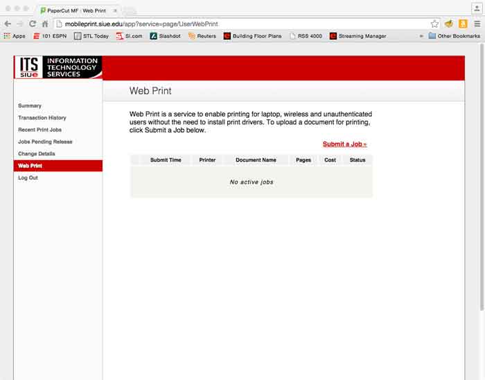This screenshot has width=485, height=380.
Task: Show hidden bookmarks overflow chevron
Action: tap(421, 36)
